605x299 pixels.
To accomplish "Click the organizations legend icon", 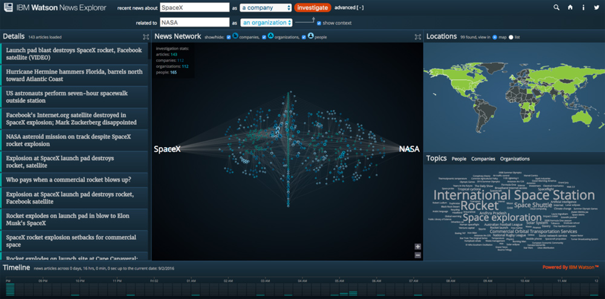I will (x=270, y=36).
